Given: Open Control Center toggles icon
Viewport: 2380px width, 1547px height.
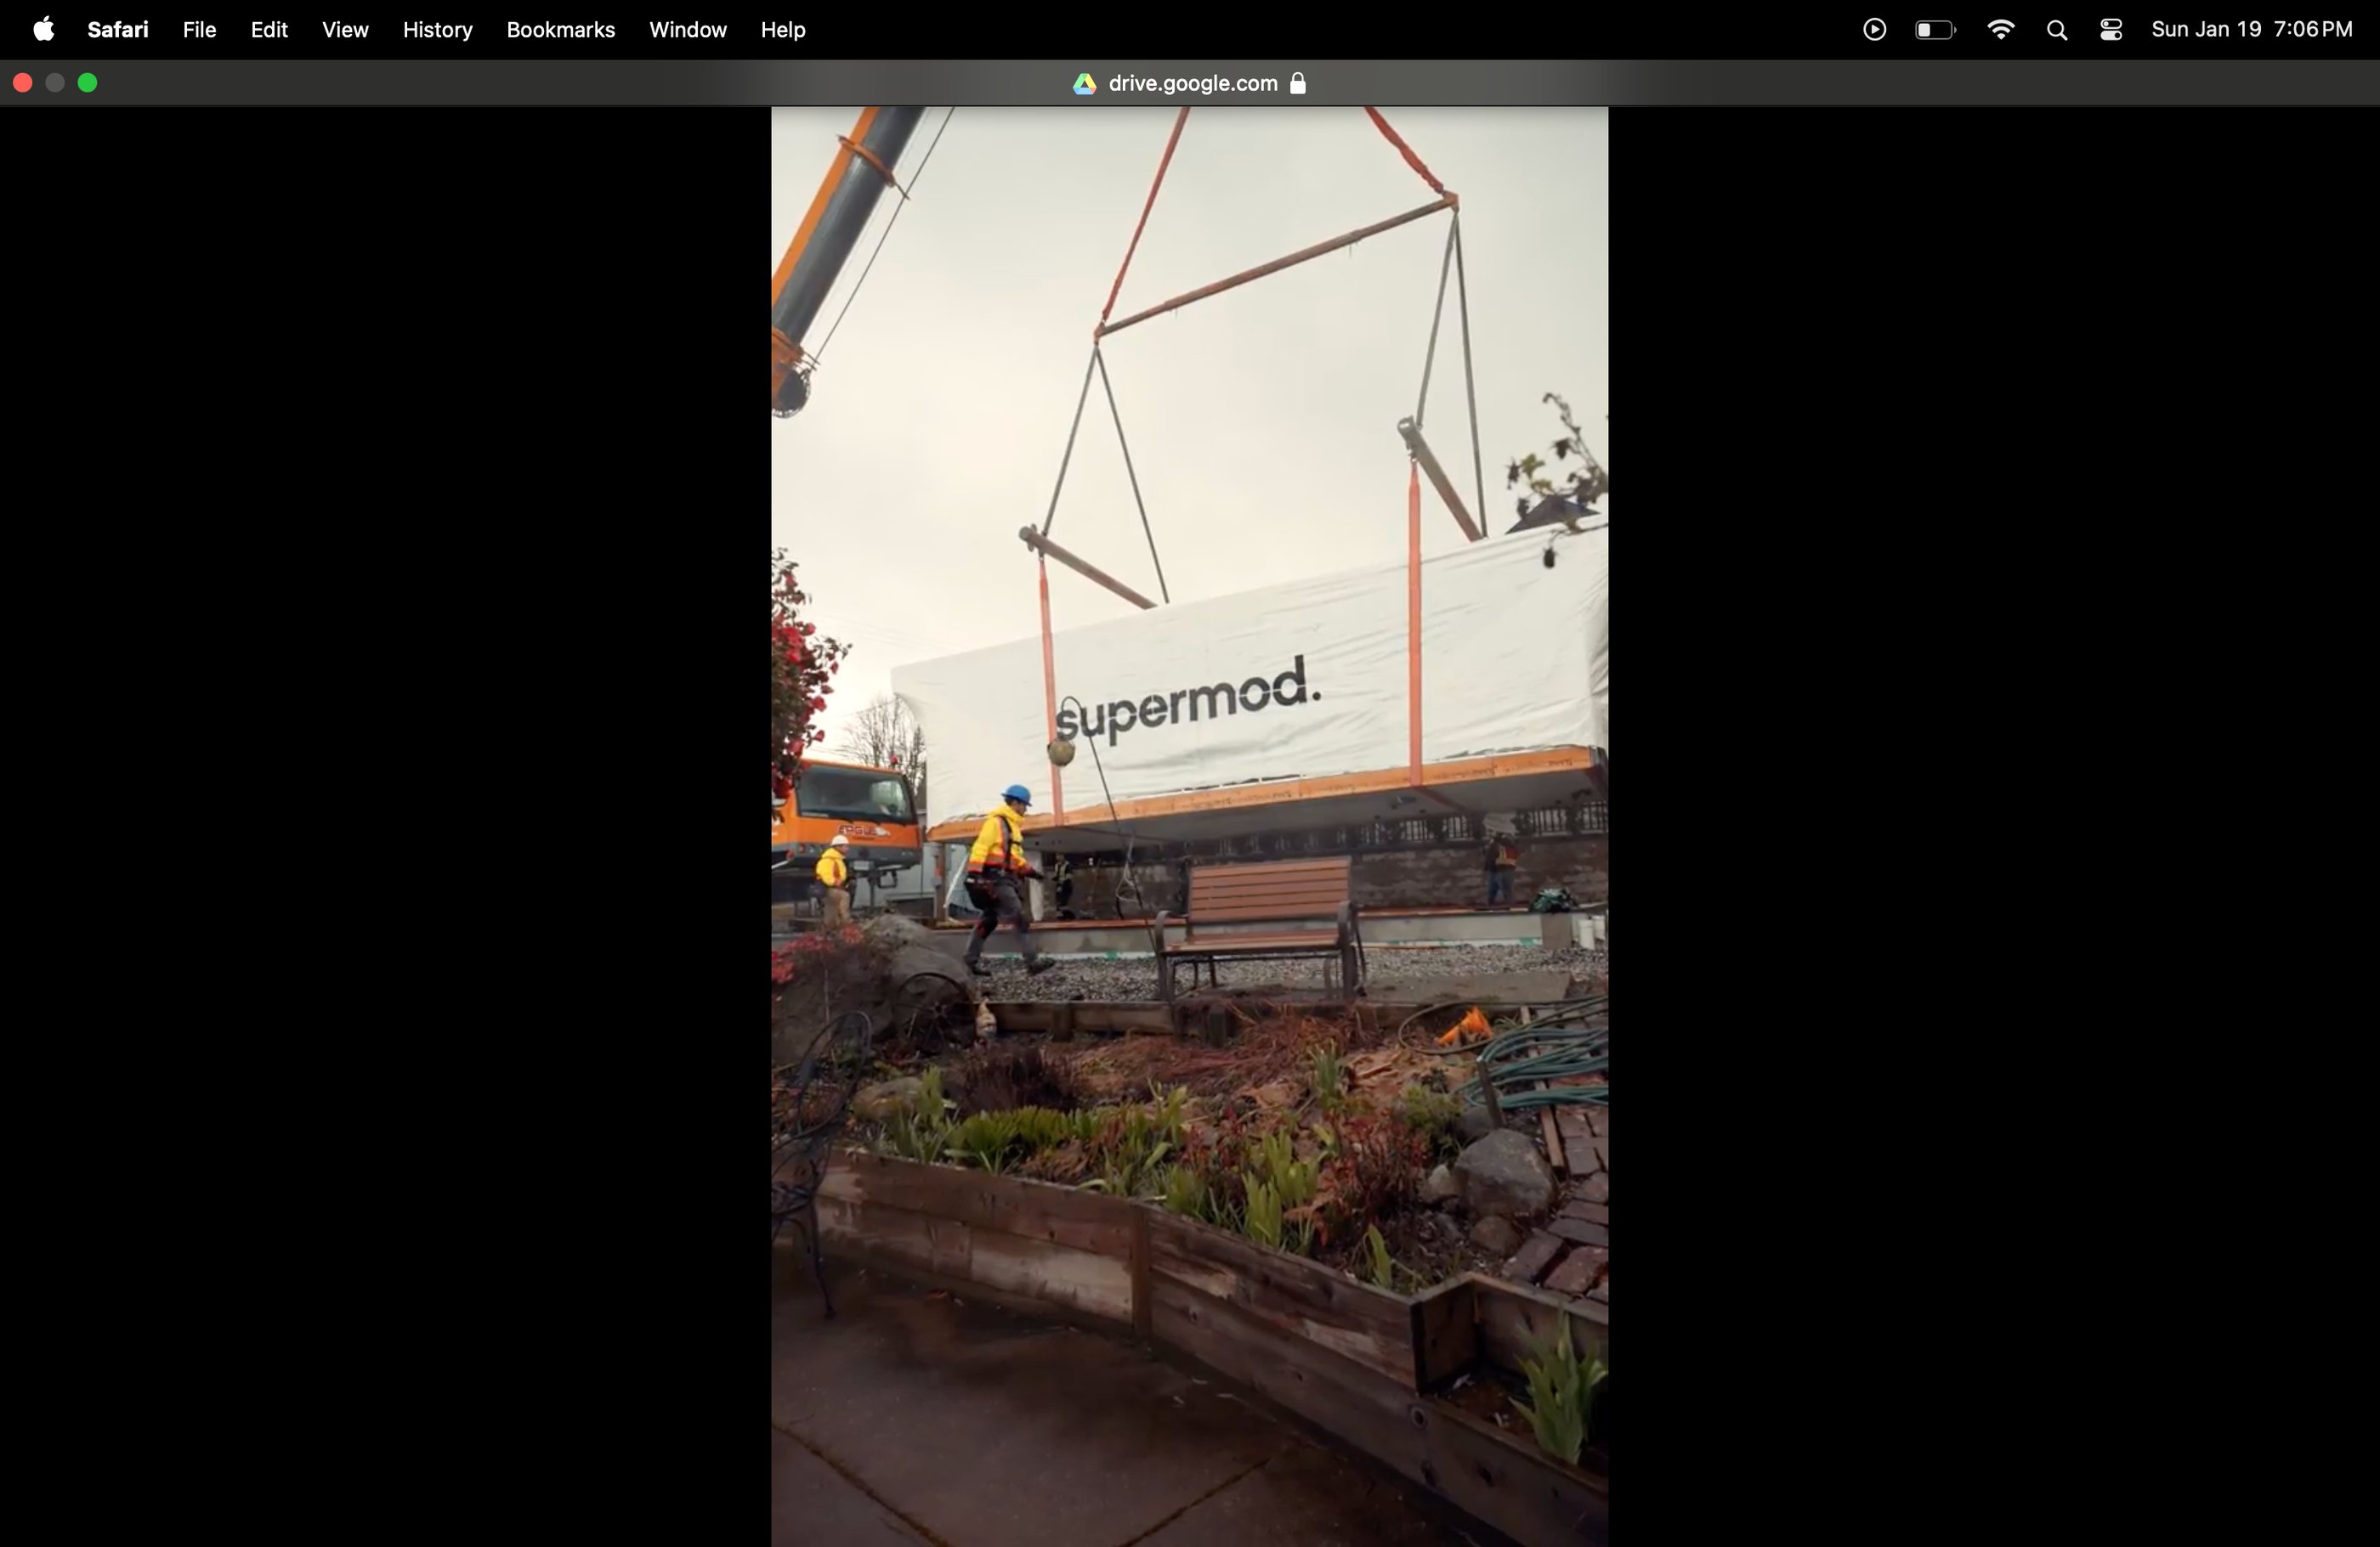Looking at the screenshot, I should (2111, 30).
